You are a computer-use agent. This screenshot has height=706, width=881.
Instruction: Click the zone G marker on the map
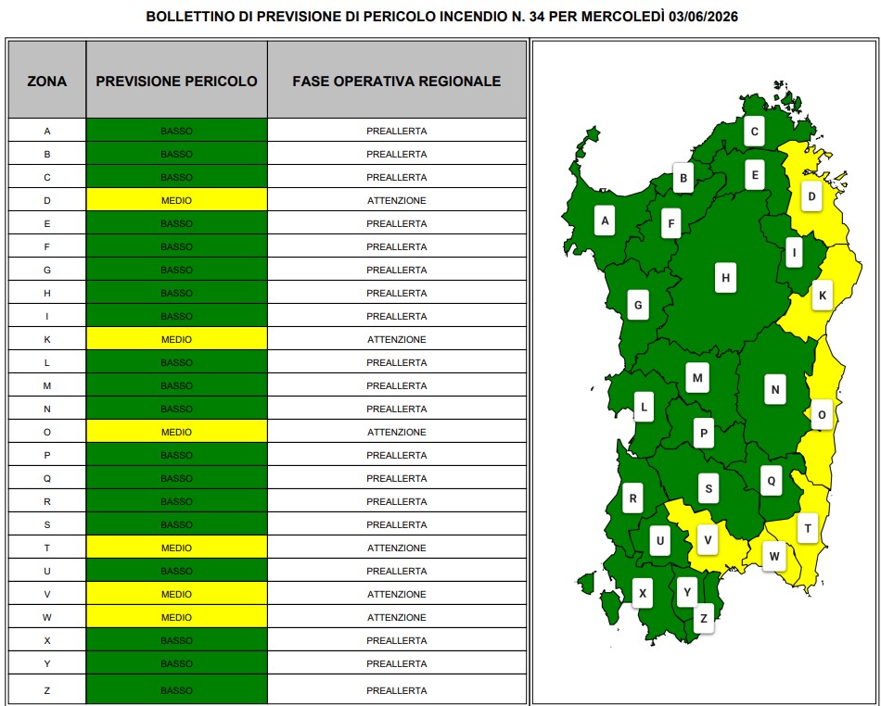(638, 306)
